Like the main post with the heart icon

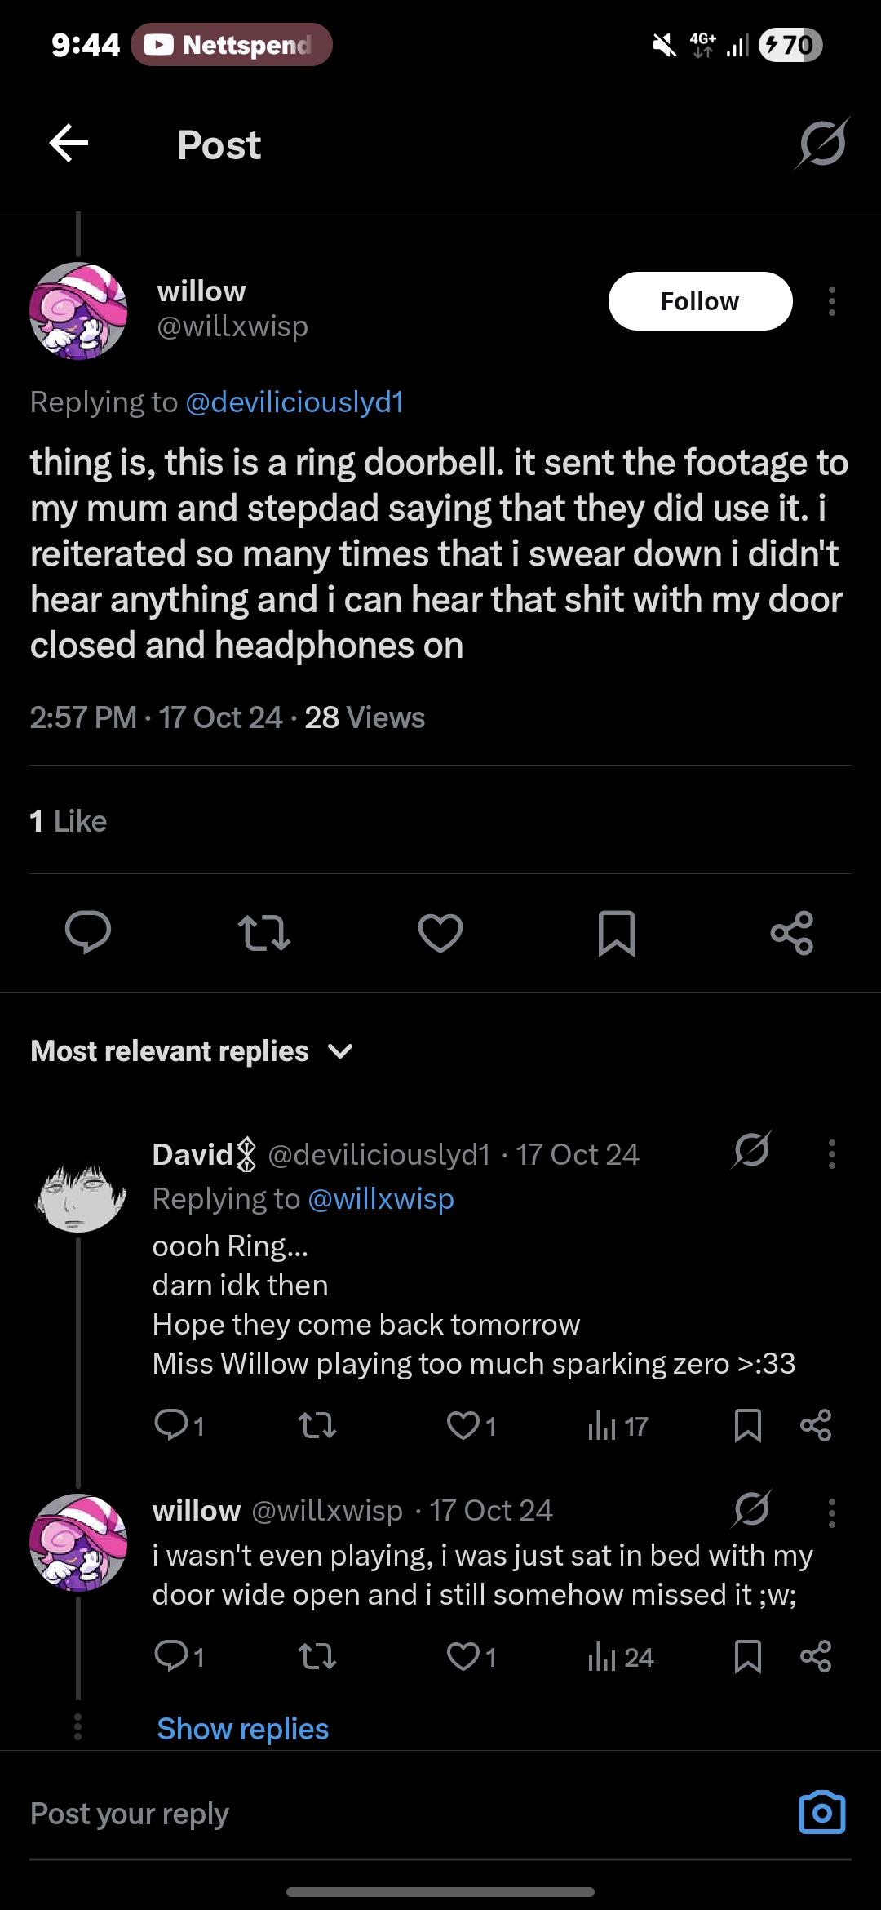pyautogui.click(x=440, y=932)
